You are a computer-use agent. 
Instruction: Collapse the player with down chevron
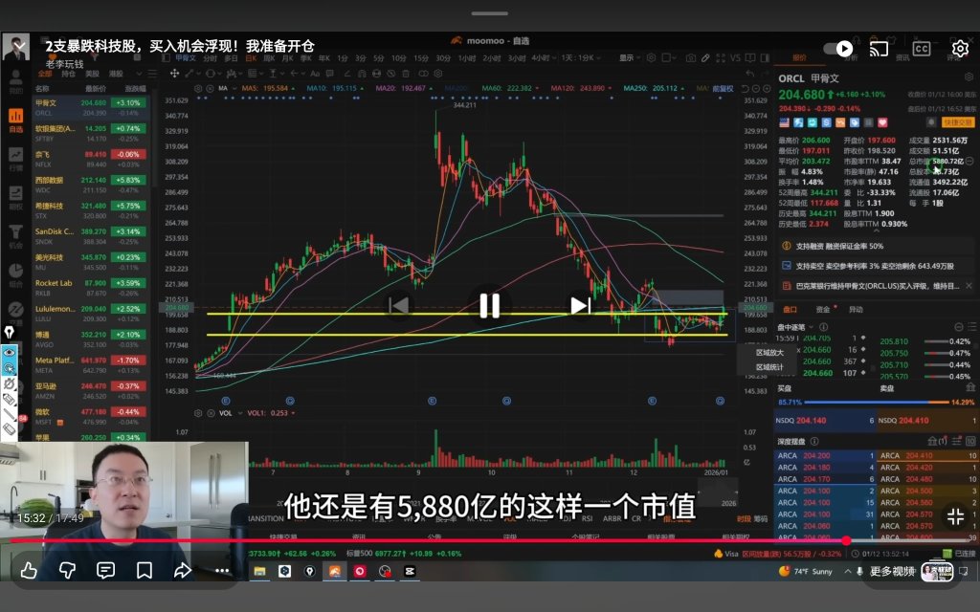pyautogui.click(x=19, y=46)
